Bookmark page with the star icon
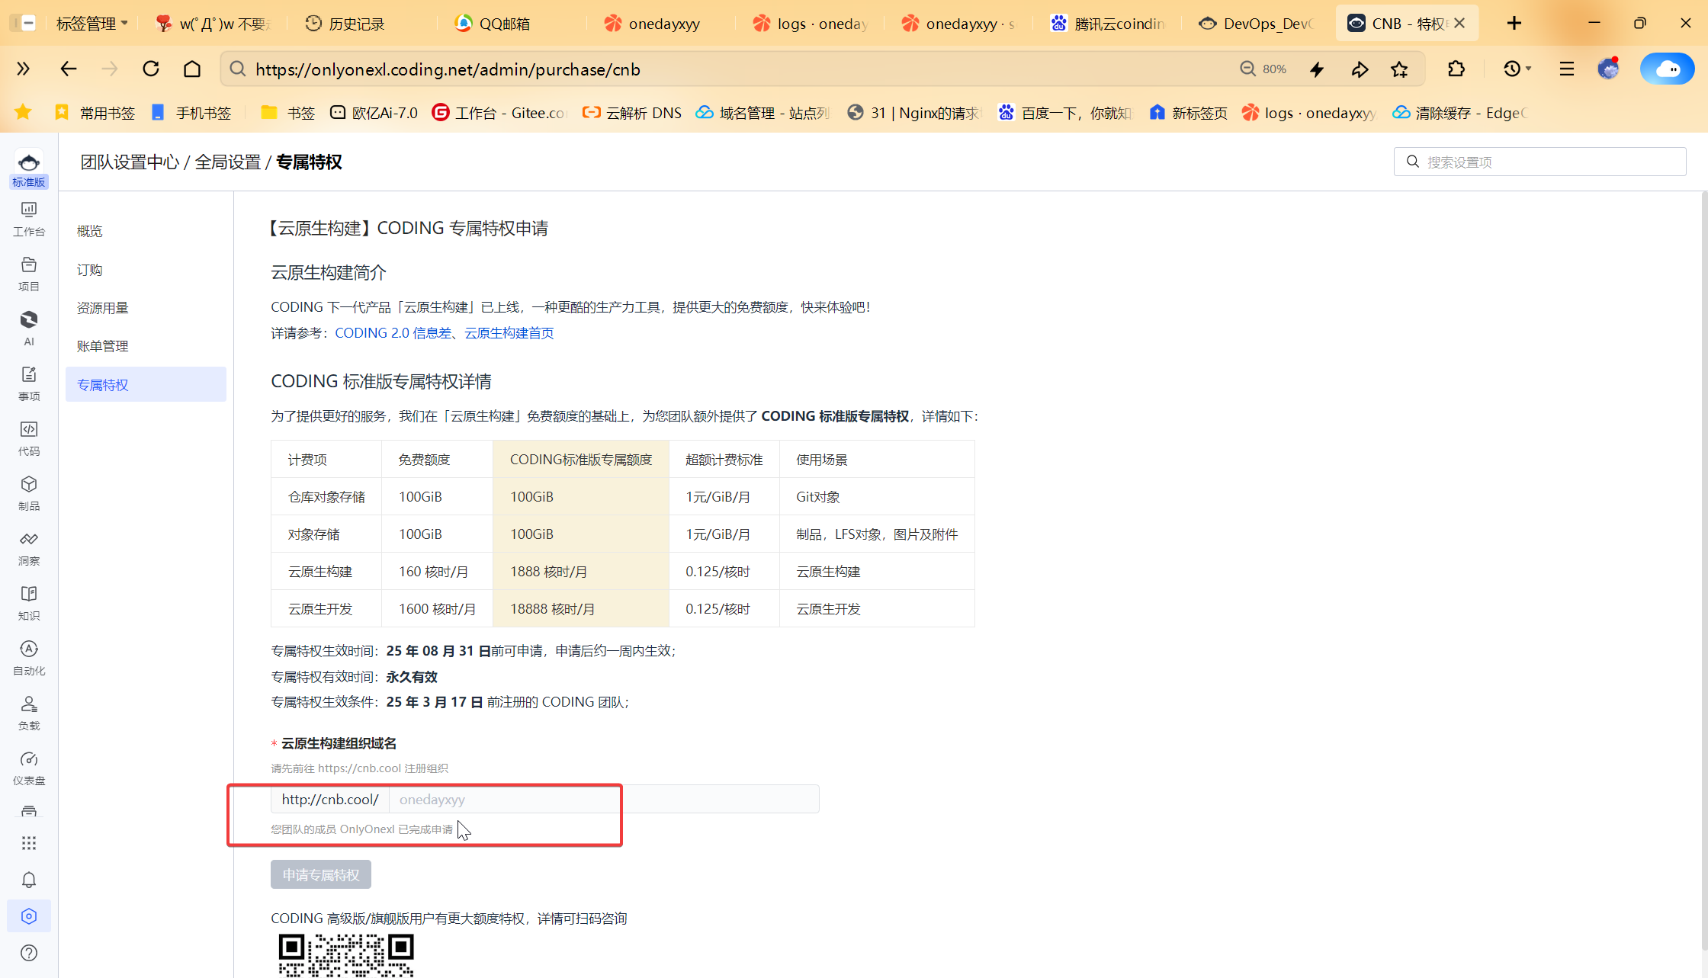Viewport: 1708px width, 978px height. (x=1399, y=69)
